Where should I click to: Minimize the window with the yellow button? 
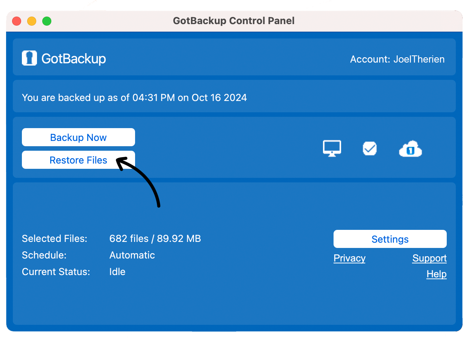[x=32, y=21]
